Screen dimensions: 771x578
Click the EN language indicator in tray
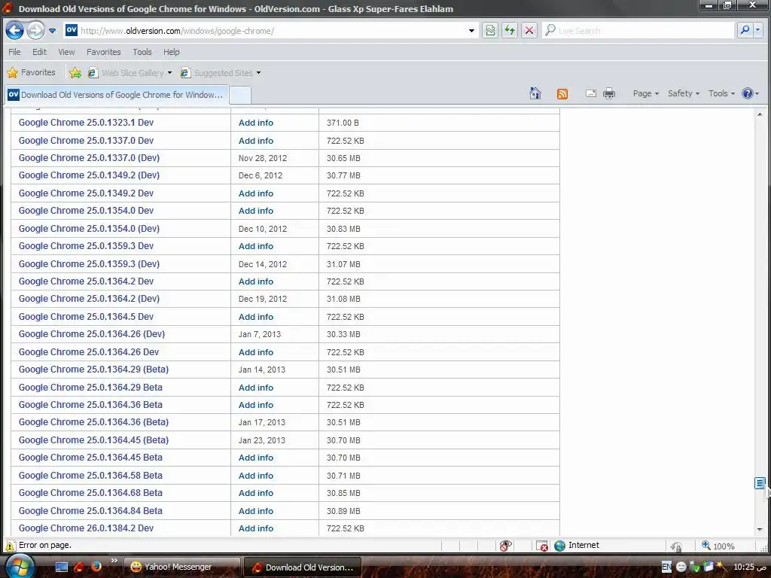(666, 567)
